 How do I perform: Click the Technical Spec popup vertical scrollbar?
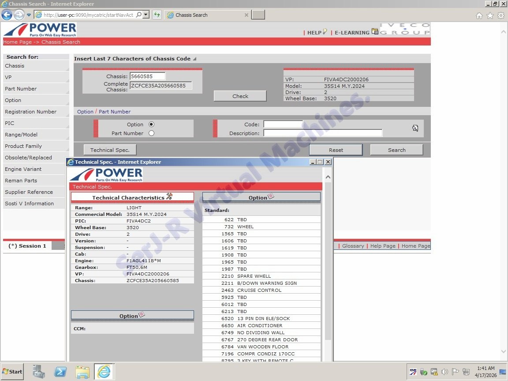(x=328, y=265)
